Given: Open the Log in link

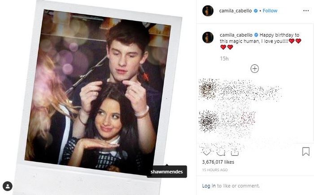Looking at the screenshot, I should [x=209, y=186].
